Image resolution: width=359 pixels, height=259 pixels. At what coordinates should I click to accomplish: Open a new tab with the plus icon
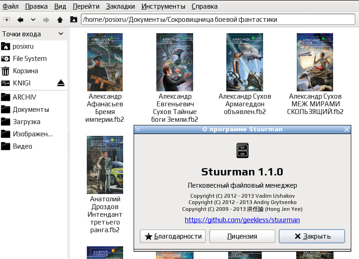tap(7, 20)
